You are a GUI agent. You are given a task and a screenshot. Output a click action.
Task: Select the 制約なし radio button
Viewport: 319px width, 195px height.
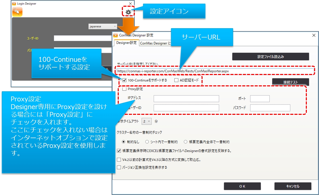click(x=123, y=142)
